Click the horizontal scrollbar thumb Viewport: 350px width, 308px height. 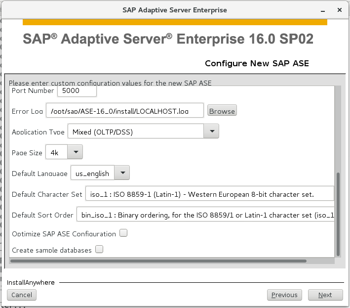(158, 261)
